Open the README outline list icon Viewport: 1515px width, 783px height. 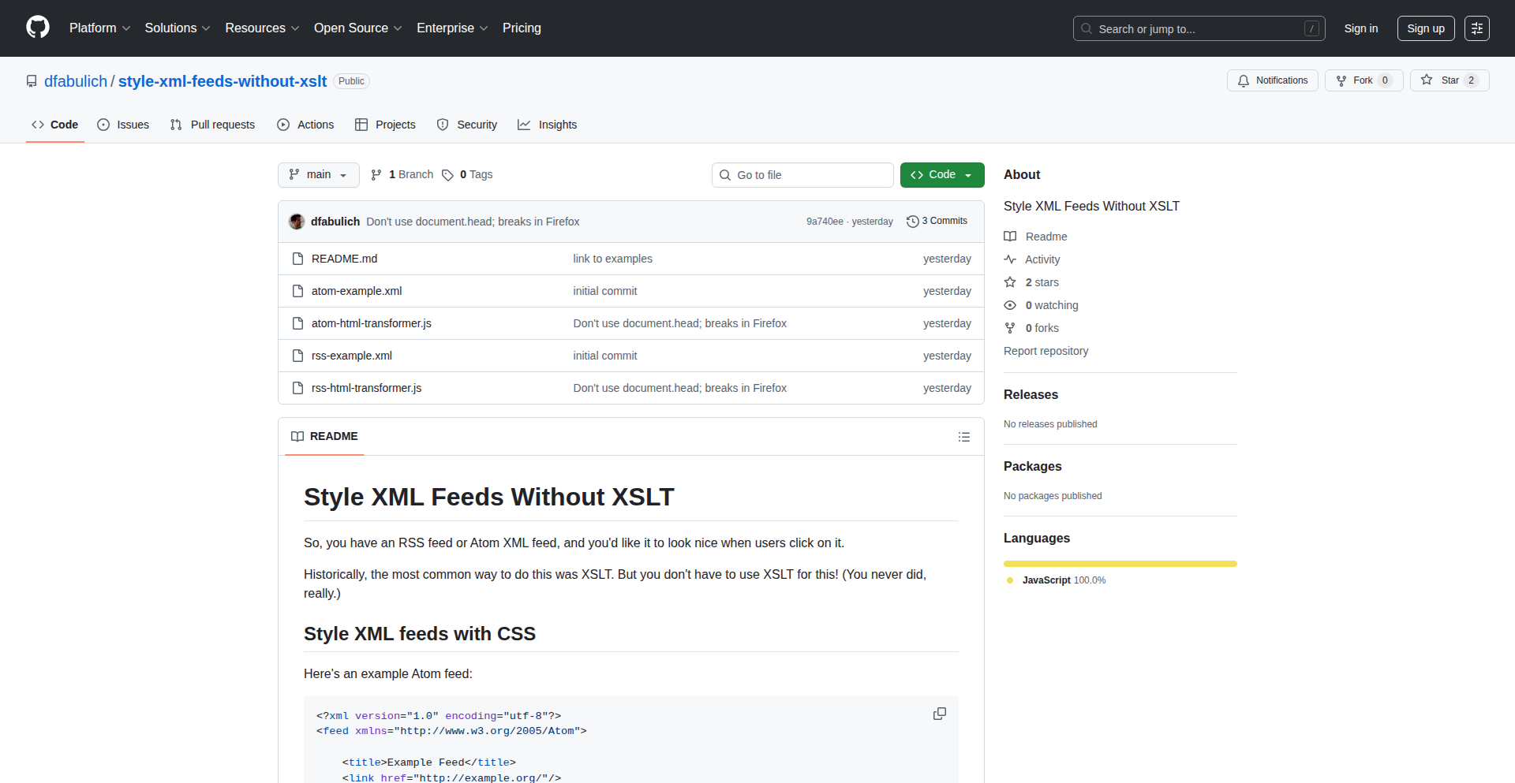pos(963,437)
